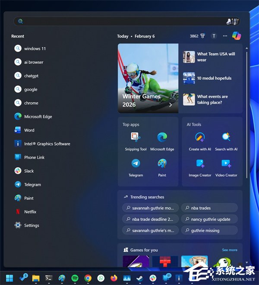Open the coffee cup game thumbnail
The width and height of the screenshot is (259, 285).
(x=195, y=261)
